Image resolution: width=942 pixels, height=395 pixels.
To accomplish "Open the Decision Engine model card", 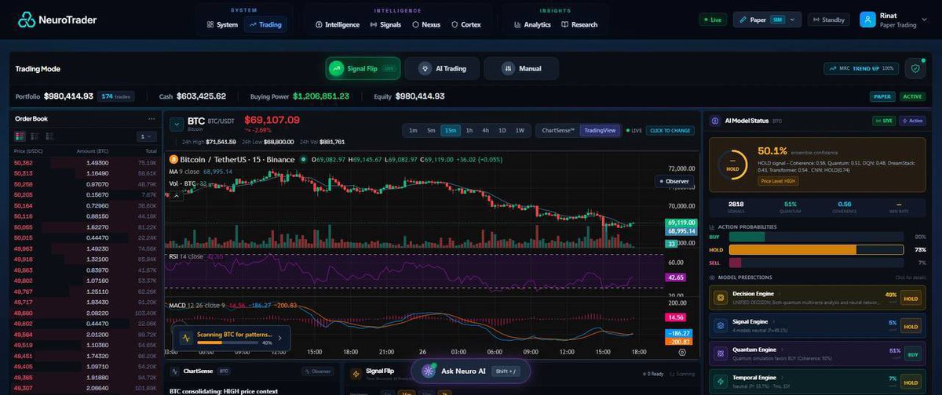I will point(817,298).
